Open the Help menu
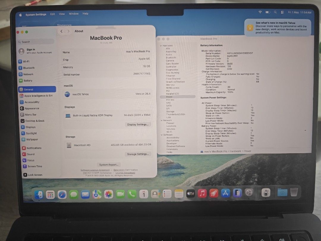Viewport: 321px width, 241px height. [85, 14]
